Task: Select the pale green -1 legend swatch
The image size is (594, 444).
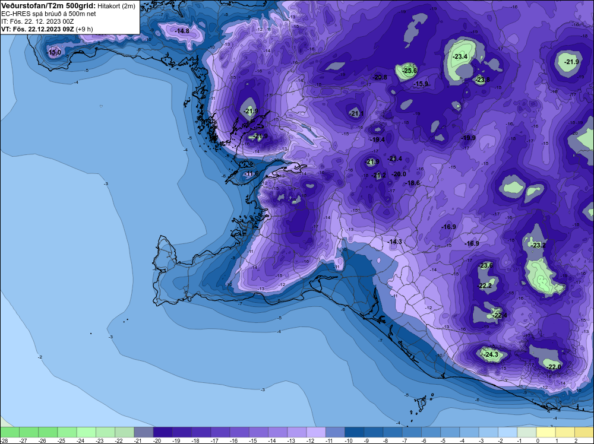Action: (526, 432)
